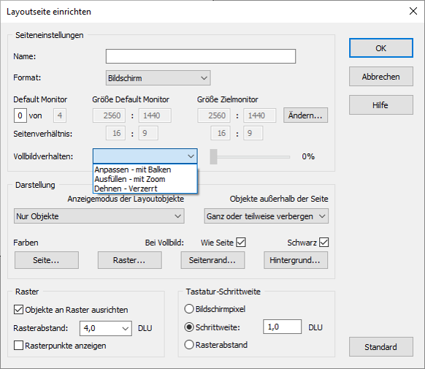Uncheck the 'Schwarz' checkbox

pos(323,242)
